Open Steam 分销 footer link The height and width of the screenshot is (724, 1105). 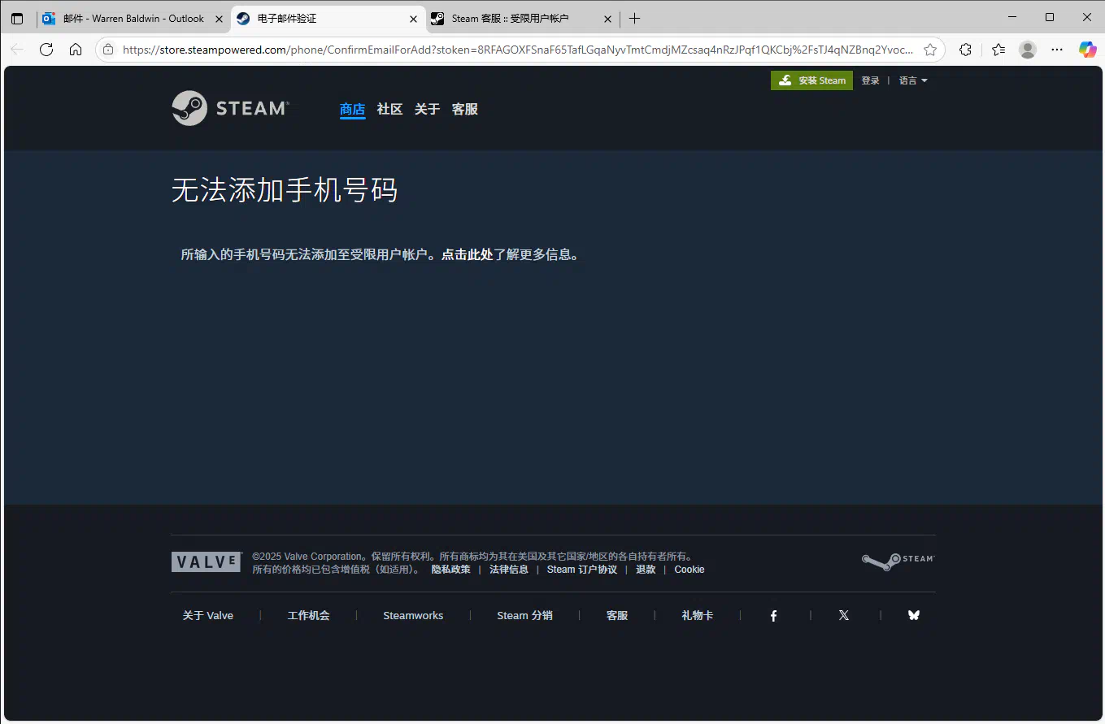coord(525,615)
